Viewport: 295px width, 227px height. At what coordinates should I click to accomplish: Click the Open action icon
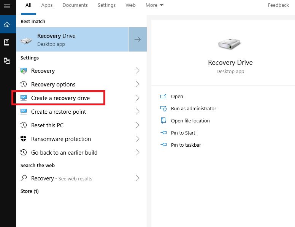pyautogui.click(x=163, y=96)
